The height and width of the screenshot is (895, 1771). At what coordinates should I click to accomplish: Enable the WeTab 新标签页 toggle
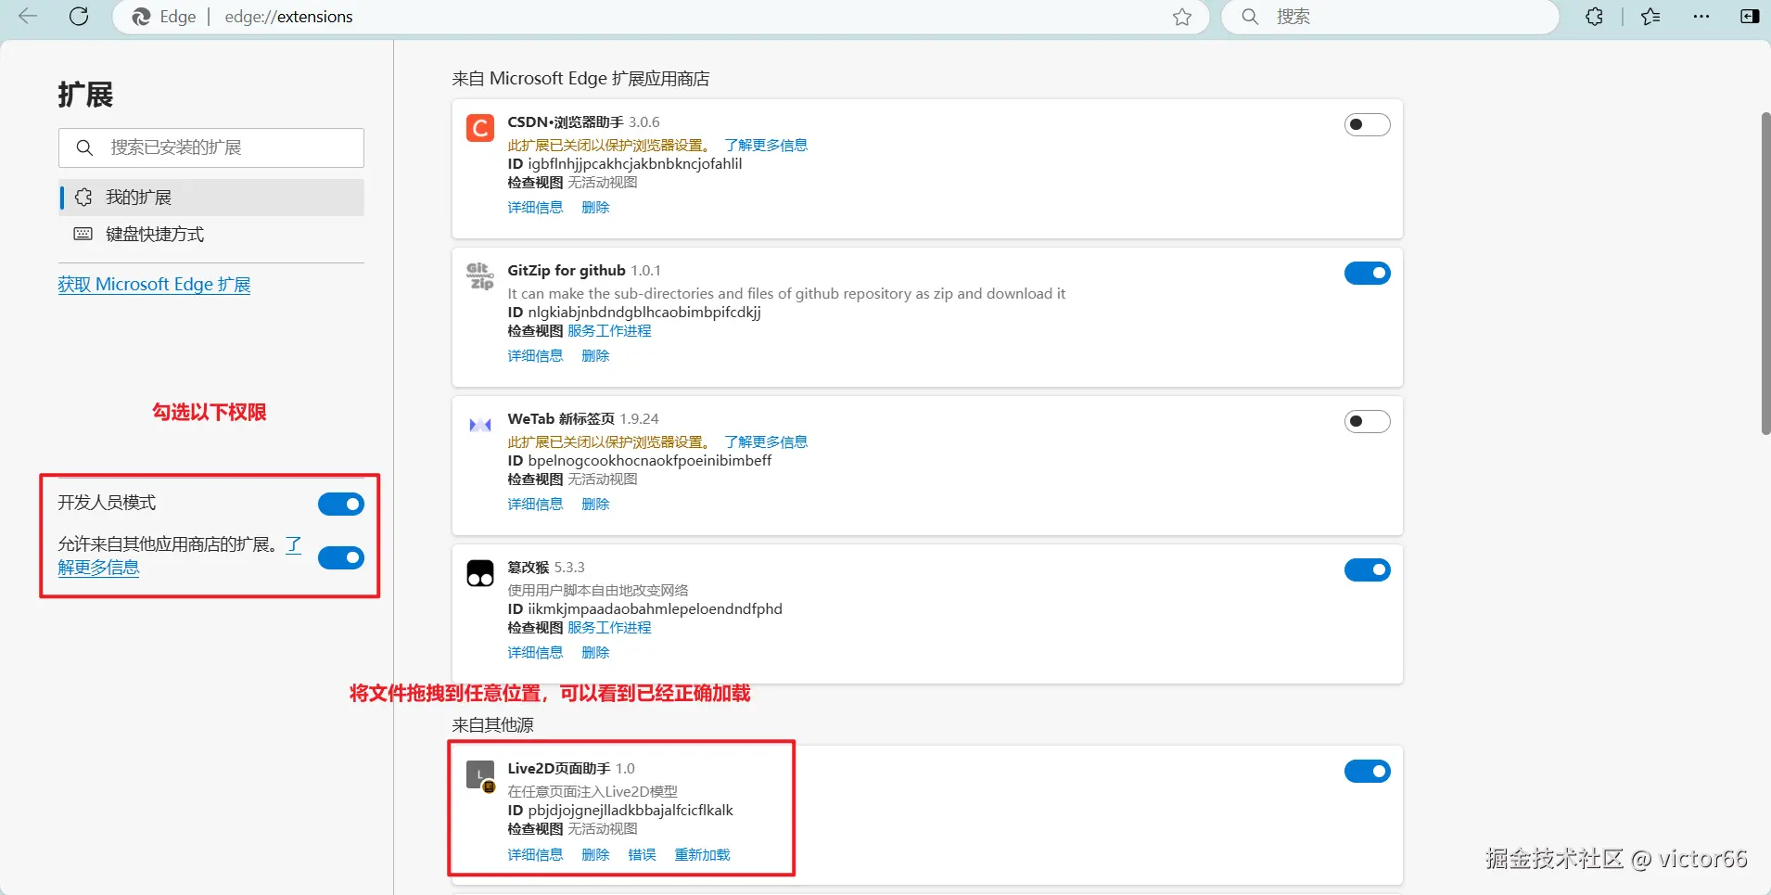[x=1368, y=421]
